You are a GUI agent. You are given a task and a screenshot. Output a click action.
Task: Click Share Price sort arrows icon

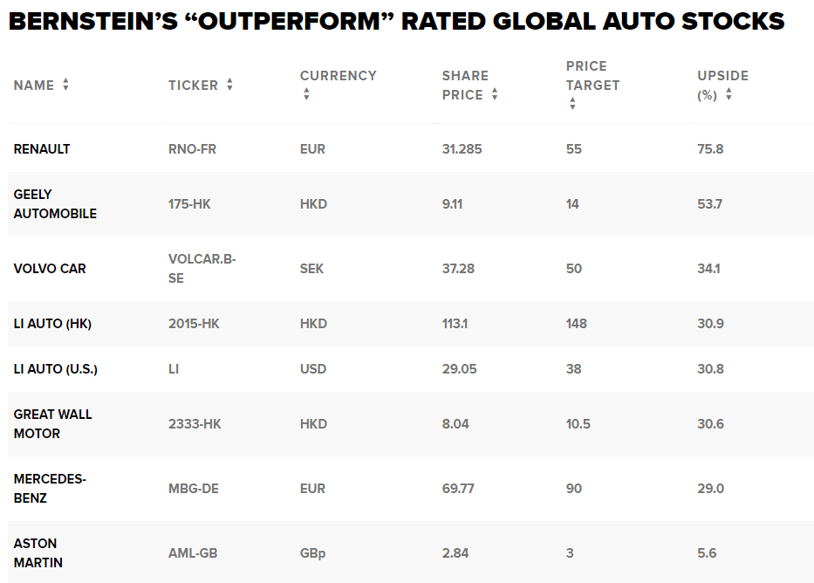(495, 94)
